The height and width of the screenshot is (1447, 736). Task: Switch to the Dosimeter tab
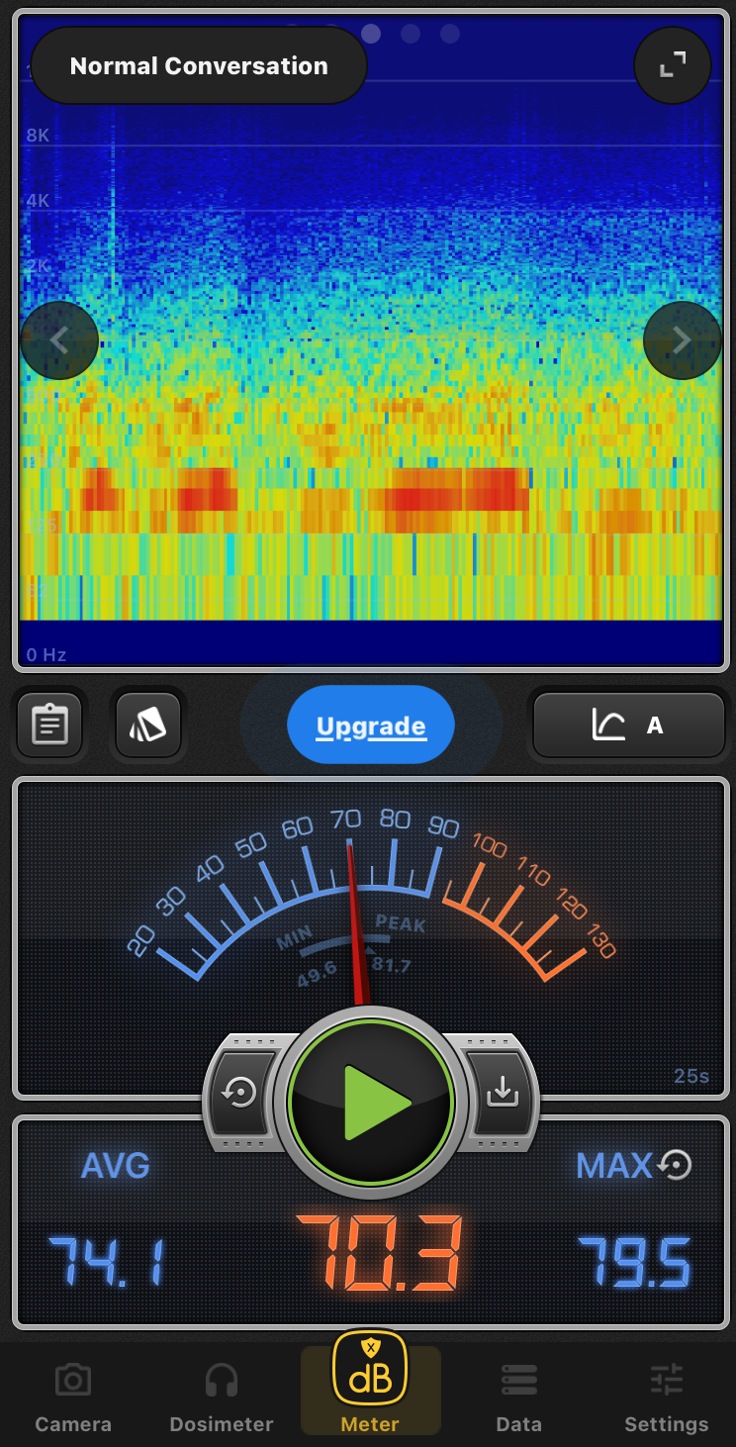pos(222,1398)
